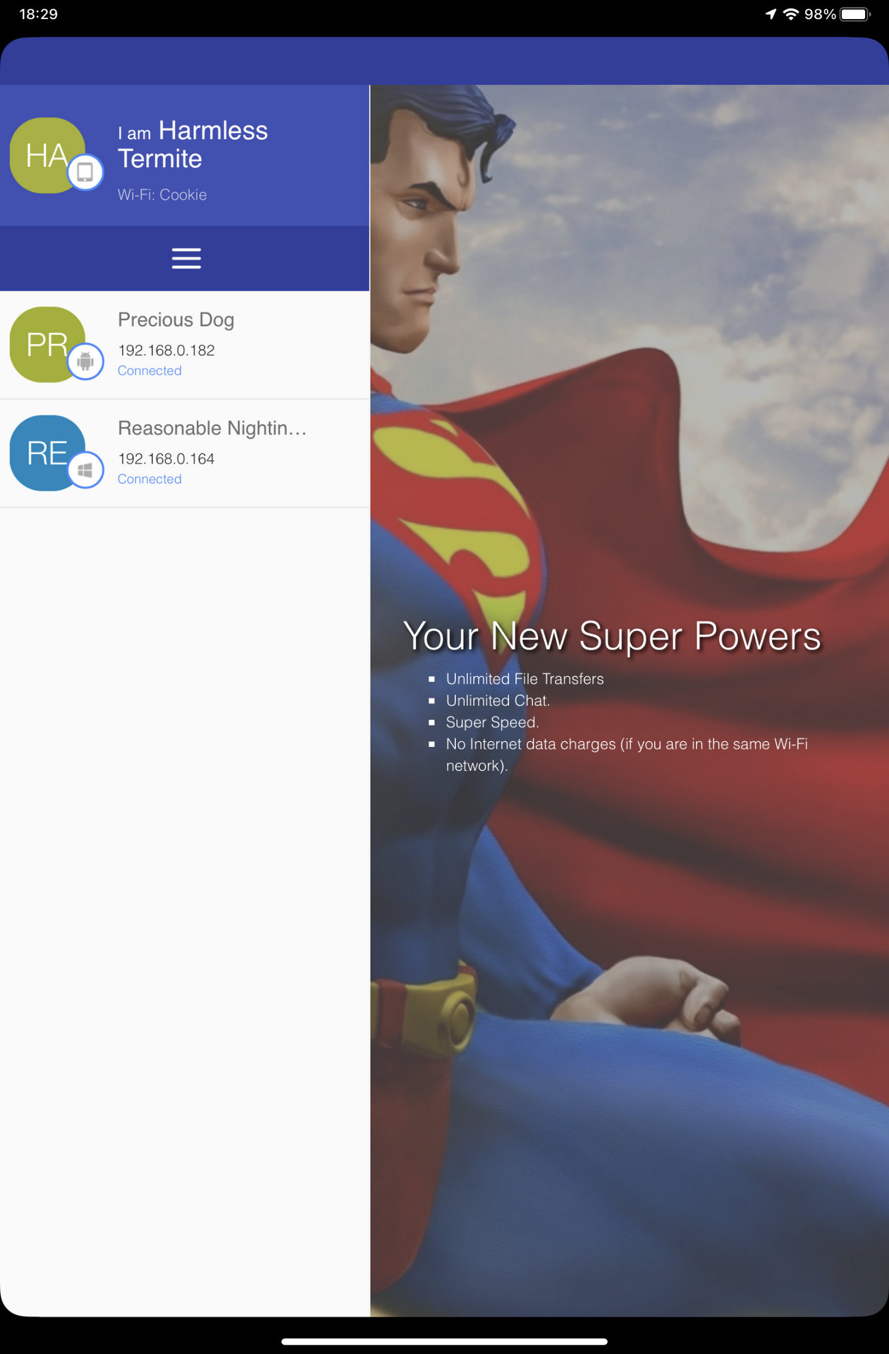Tap the tablet device badge icon
The image size is (889, 1354).
[85, 172]
